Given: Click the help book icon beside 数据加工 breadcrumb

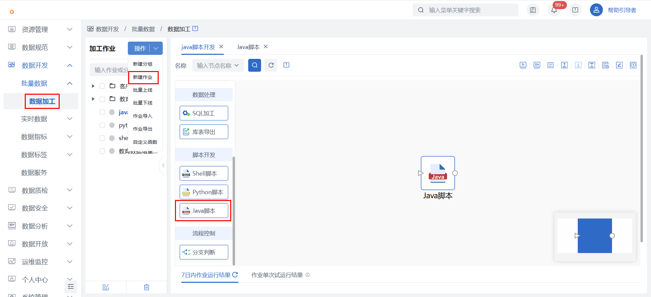Looking at the screenshot, I should 195,29.
